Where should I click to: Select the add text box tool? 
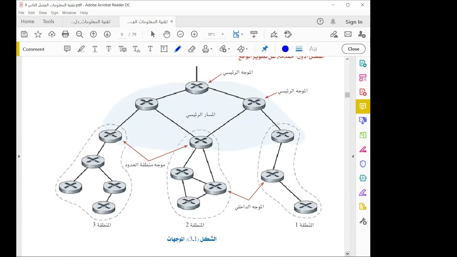[x=164, y=49]
